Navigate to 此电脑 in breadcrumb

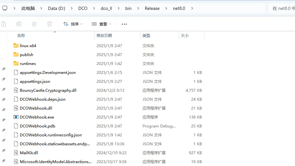click(x=28, y=8)
